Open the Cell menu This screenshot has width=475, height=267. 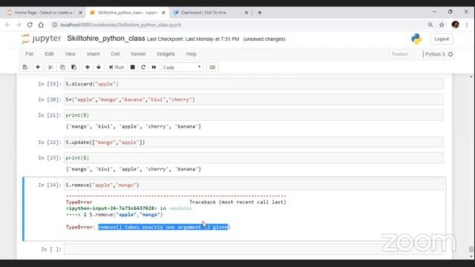115,54
